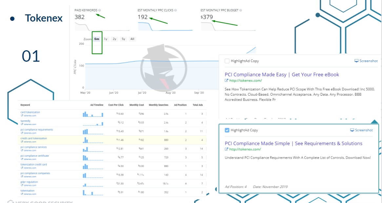Open the PCI Compliance Made Easy ad headline

[x=282, y=75]
